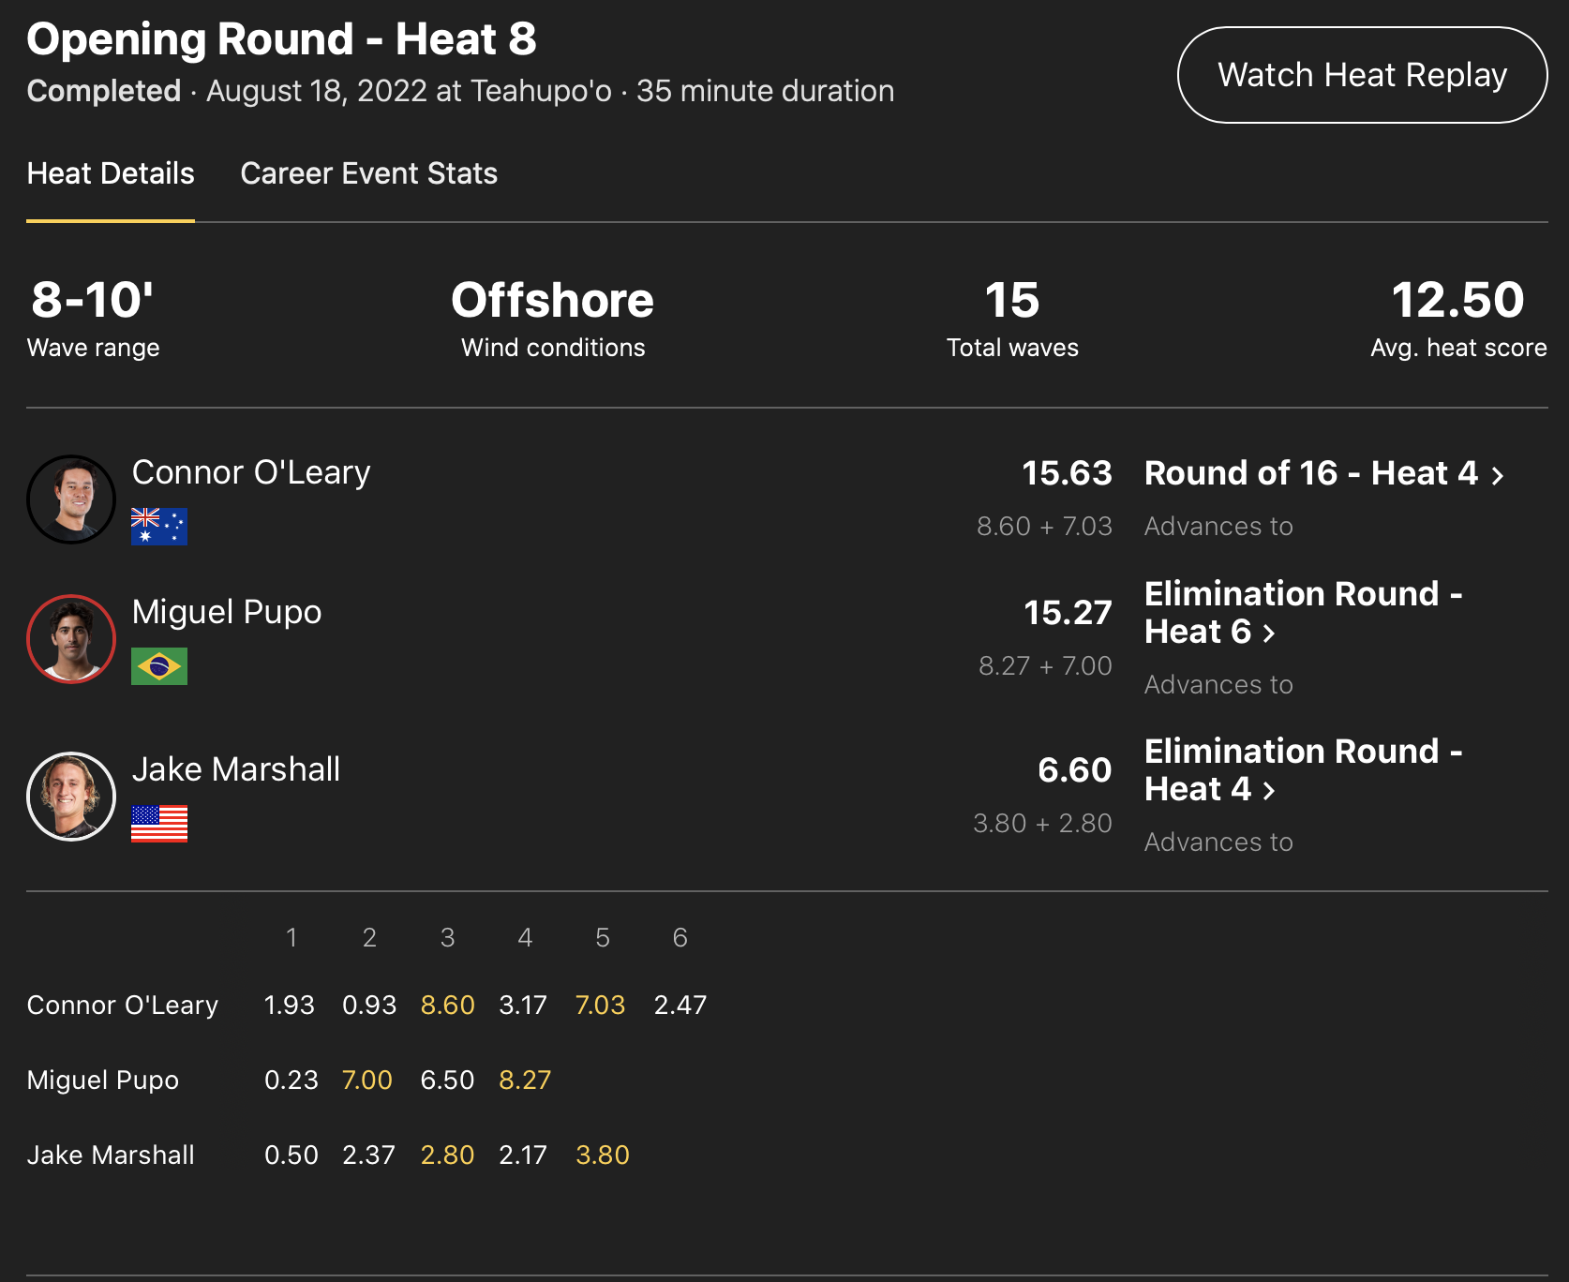The height and width of the screenshot is (1282, 1569).
Task: Click Miguel Pupo's name in the results list
Action: [227, 612]
